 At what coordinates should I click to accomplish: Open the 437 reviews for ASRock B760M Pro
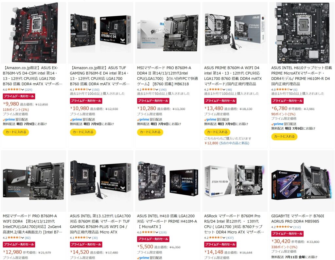230,237
